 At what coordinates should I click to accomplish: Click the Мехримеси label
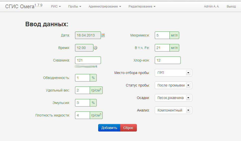(x=140, y=35)
